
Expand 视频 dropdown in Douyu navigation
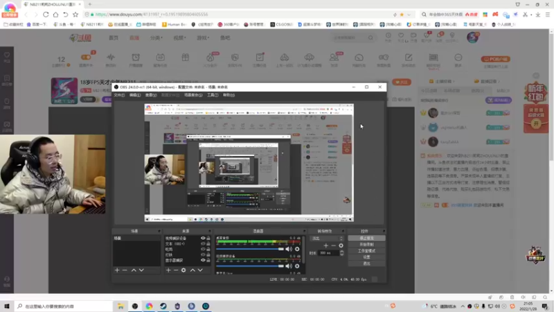point(179,38)
